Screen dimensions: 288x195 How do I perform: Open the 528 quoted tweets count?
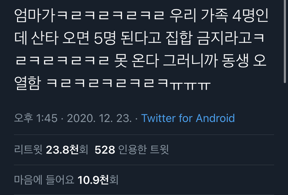click(x=105, y=150)
